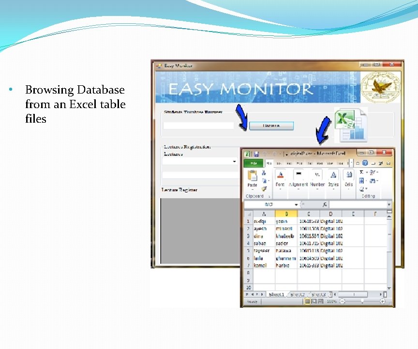The width and height of the screenshot is (418, 349).
Task: Open the Font group in Excel ribbon
Action: tap(280, 179)
